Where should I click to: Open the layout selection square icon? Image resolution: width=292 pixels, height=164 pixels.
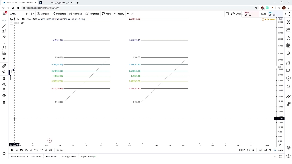[x=227, y=14]
